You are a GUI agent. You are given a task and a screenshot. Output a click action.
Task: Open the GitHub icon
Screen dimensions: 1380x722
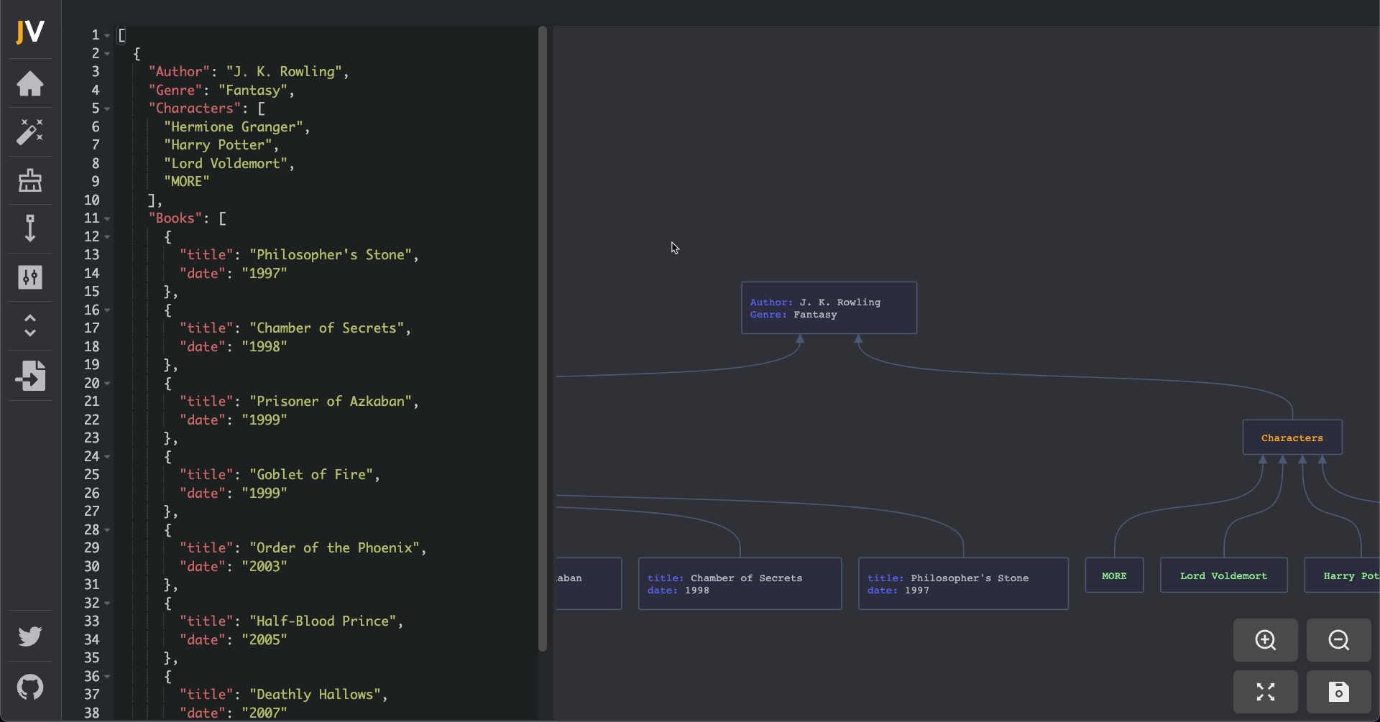pos(30,688)
